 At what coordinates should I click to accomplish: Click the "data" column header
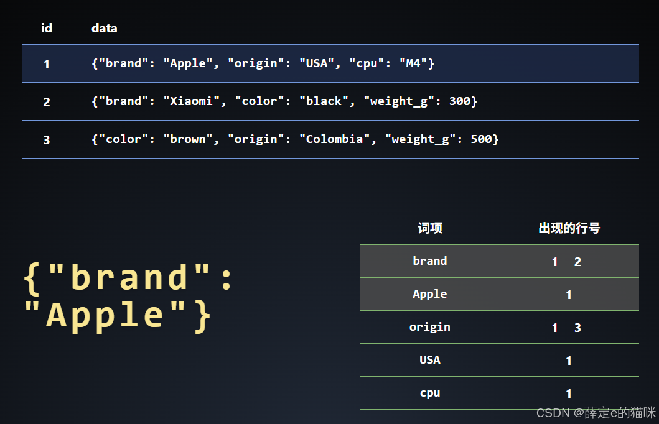pyautogui.click(x=104, y=28)
